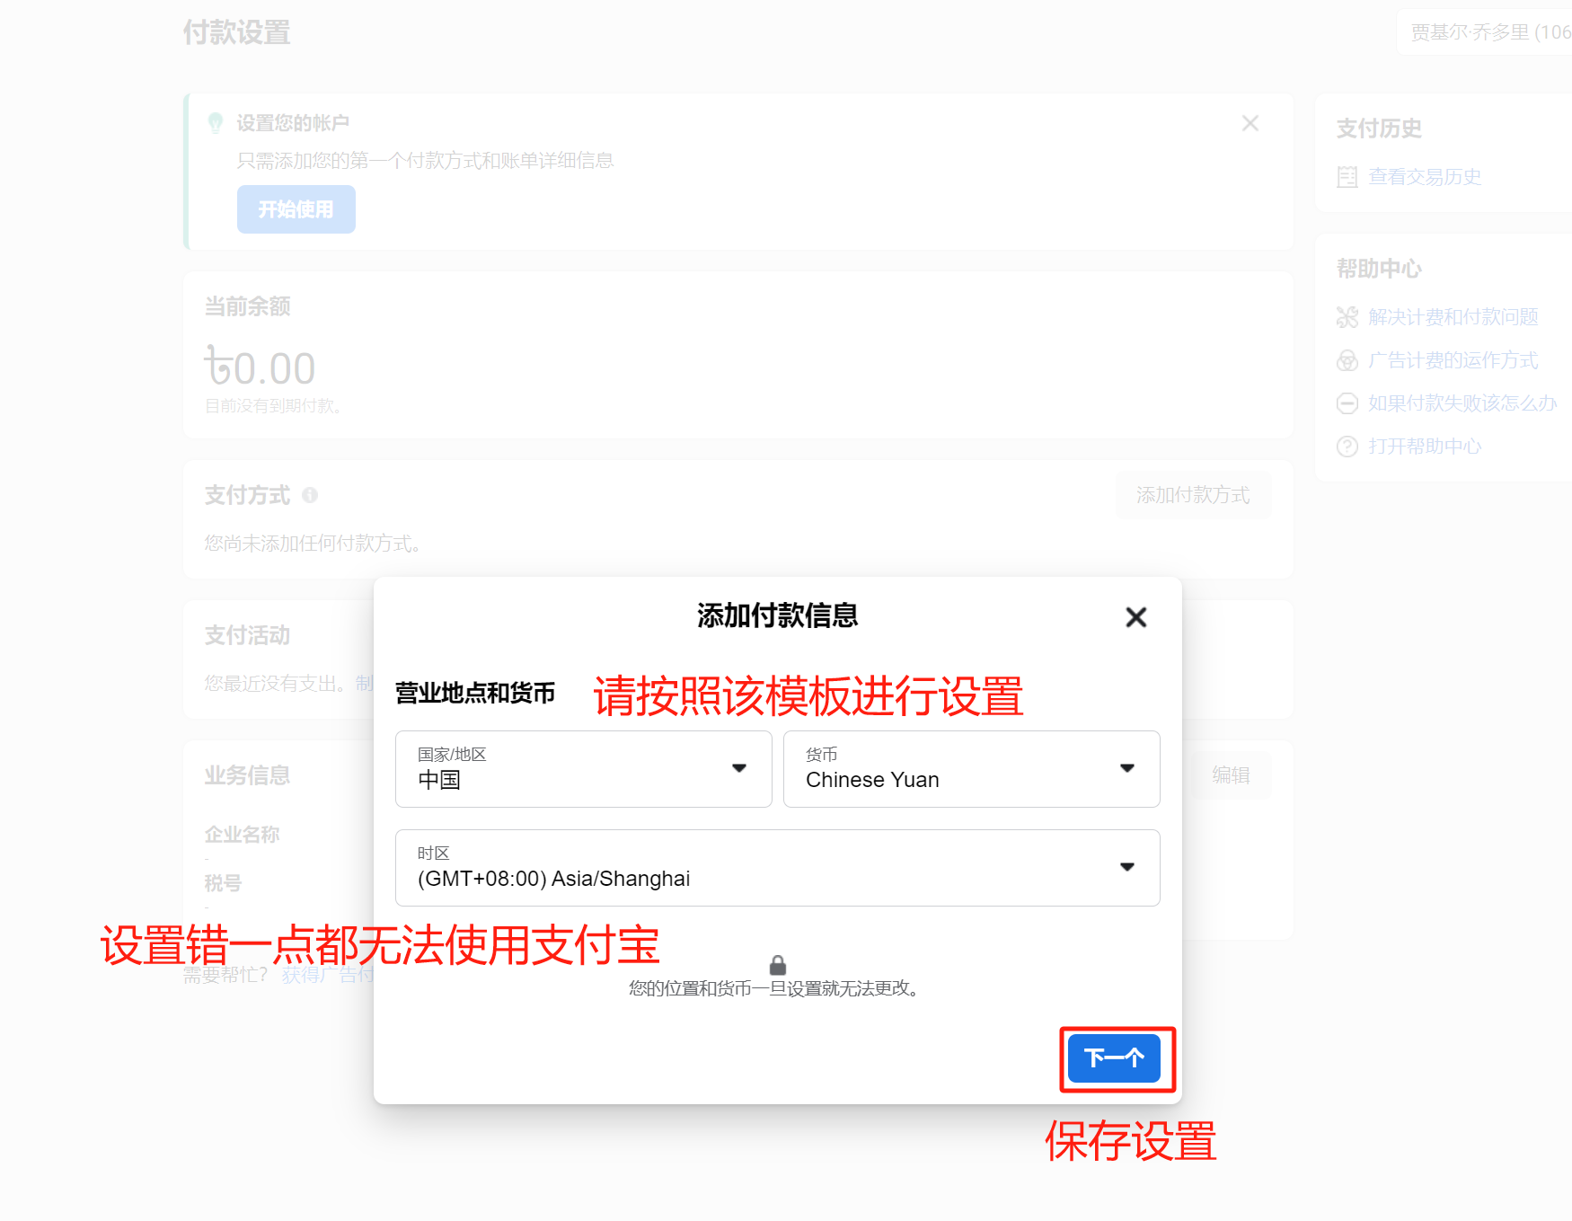Screen dimensions: 1572x1221
Task: Click the 编辑 button in 业务信息
Action: pos(1230,775)
